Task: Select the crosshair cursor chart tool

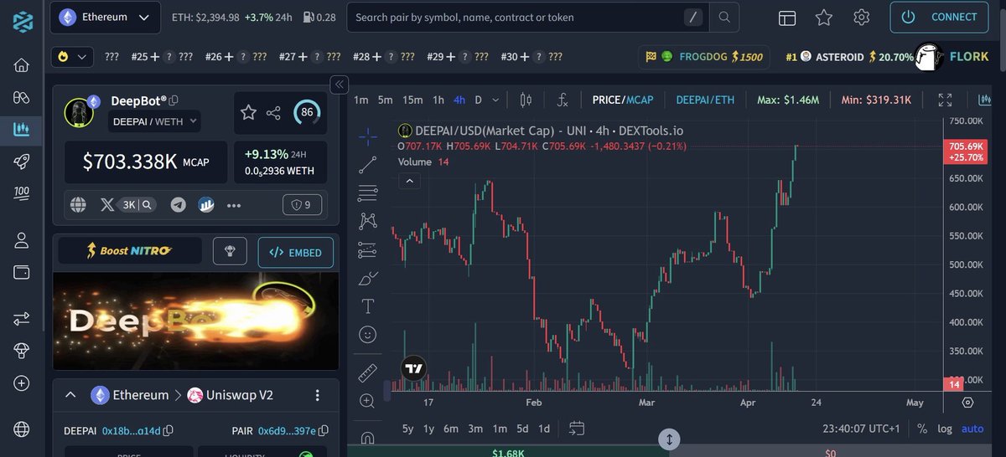Action: pyautogui.click(x=367, y=136)
